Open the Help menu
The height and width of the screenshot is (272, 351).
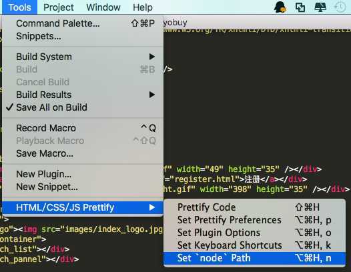[x=143, y=7]
